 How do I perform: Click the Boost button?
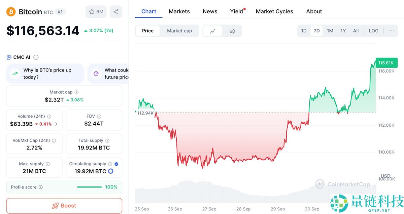pyautogui.click(x=64, y=205)
